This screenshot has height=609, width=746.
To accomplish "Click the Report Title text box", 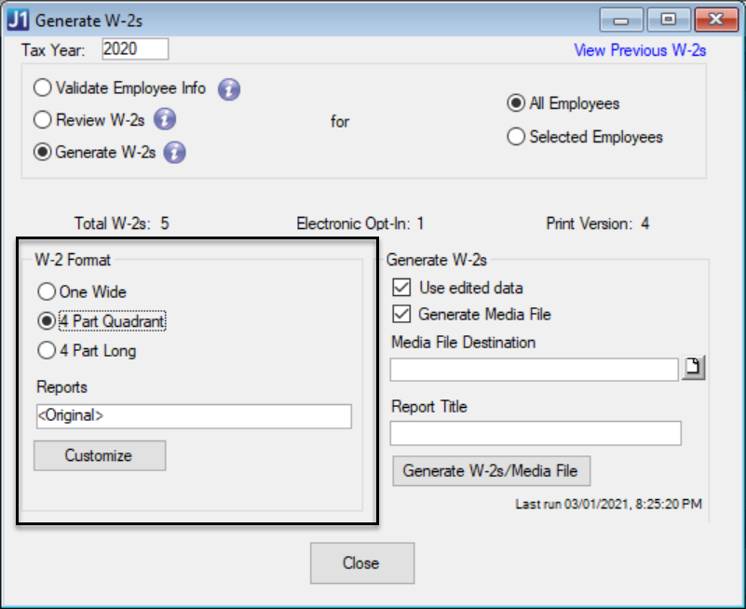I will pyautogui.click(x=536, y=434).
